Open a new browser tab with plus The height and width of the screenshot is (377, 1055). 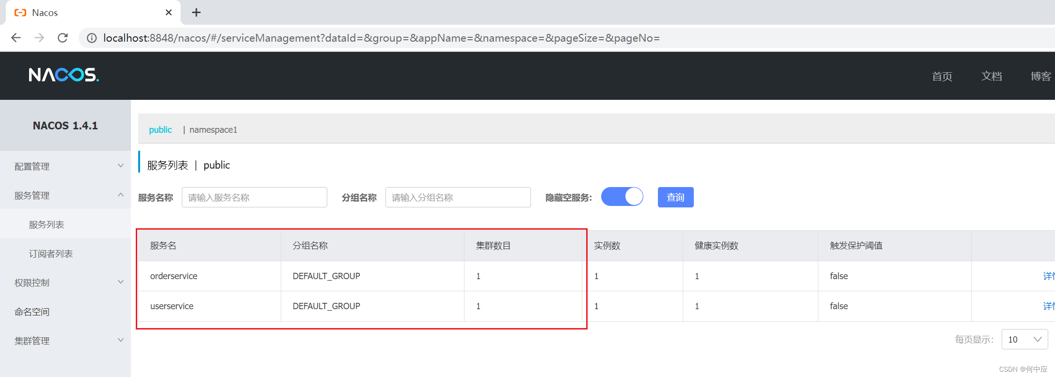tap(196, 13)
